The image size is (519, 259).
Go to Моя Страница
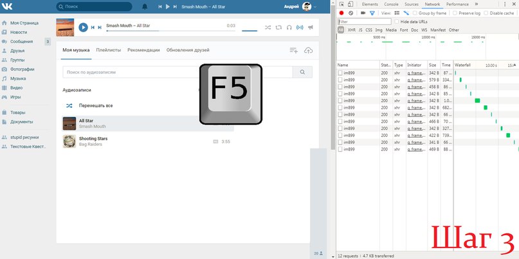(x=24, y=23)
